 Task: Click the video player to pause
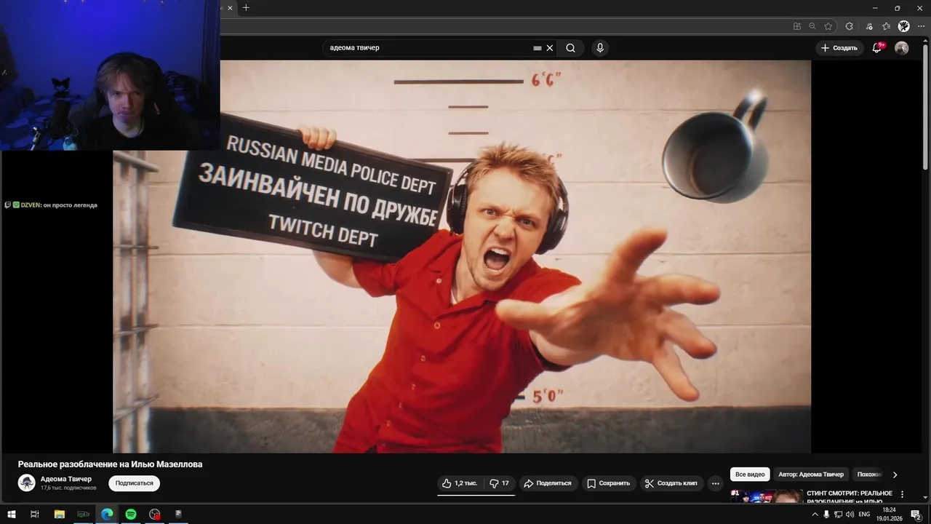pyautogui.click(x=462, y=256)
